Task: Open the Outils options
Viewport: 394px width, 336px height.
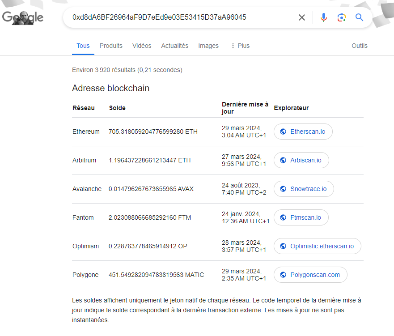Action: 359,46
